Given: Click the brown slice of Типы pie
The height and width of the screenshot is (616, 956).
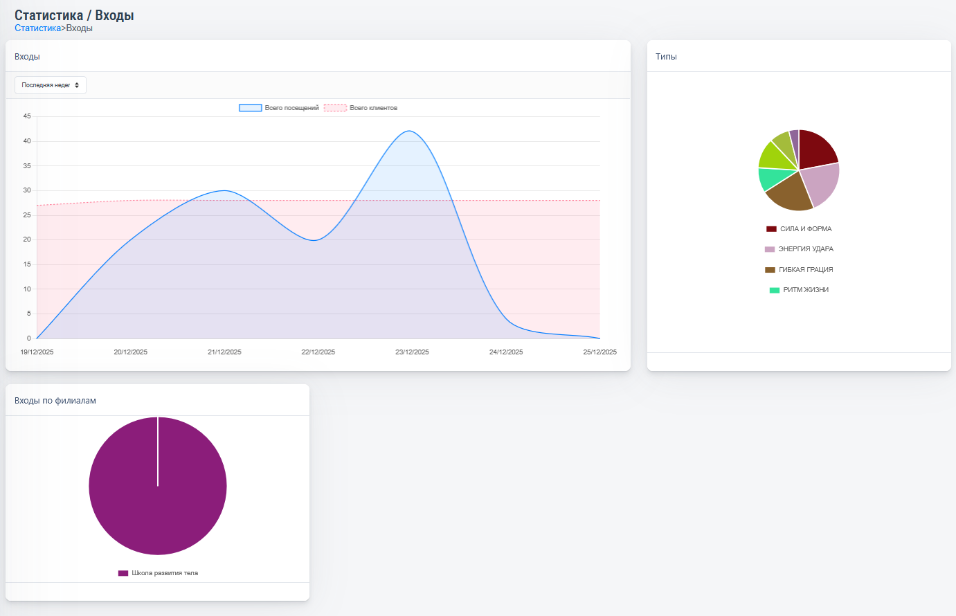Looking at the screenshot, I should (792, 194).
